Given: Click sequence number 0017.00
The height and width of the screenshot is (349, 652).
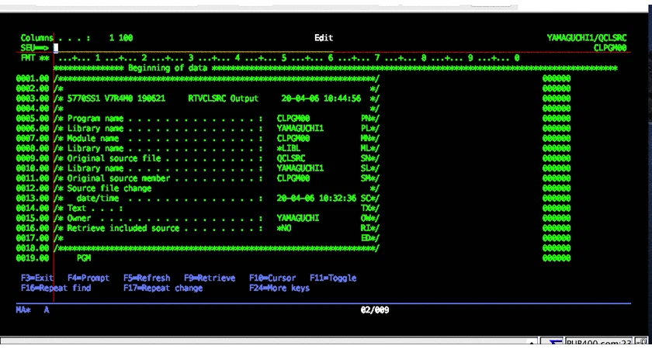Looking at the screenshot, I should 33,238.
